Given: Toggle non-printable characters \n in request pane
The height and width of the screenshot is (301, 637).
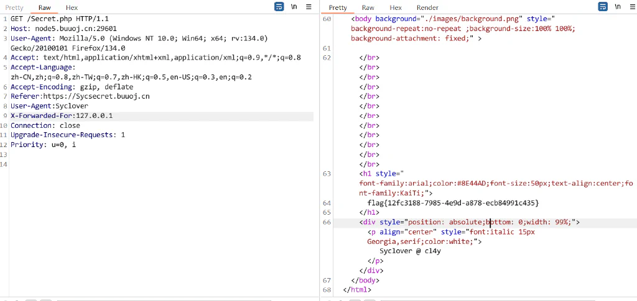Looking at the screenshot, I should pos(294,7).
